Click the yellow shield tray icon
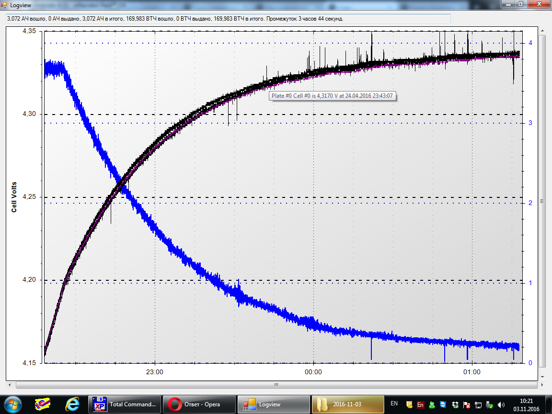The width and height of the screenshot is (552, 414). pyautogui.click(x=409, y=404)
